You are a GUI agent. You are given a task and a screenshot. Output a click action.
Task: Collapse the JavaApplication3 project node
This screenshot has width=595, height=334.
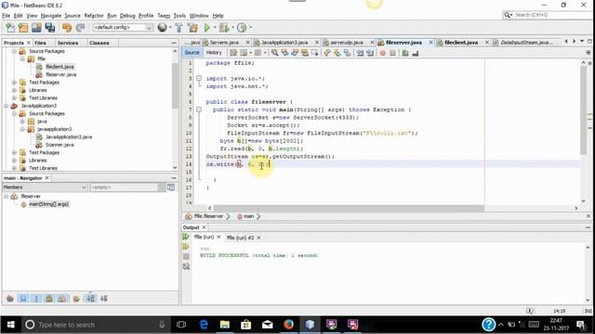coord(7,106)
